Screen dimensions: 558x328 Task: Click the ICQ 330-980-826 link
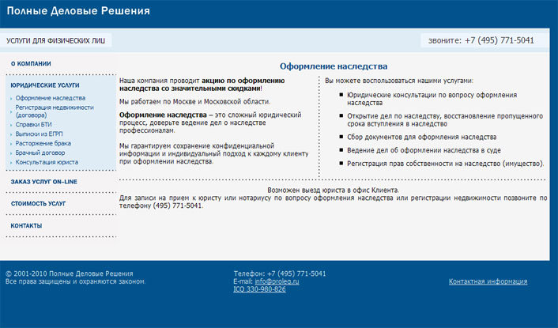coord(259,289)
